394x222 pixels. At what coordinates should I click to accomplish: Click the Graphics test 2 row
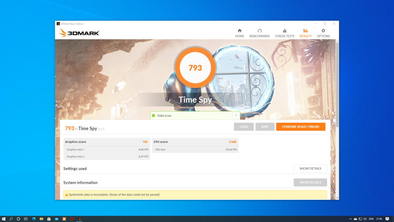tap(107, 156)
